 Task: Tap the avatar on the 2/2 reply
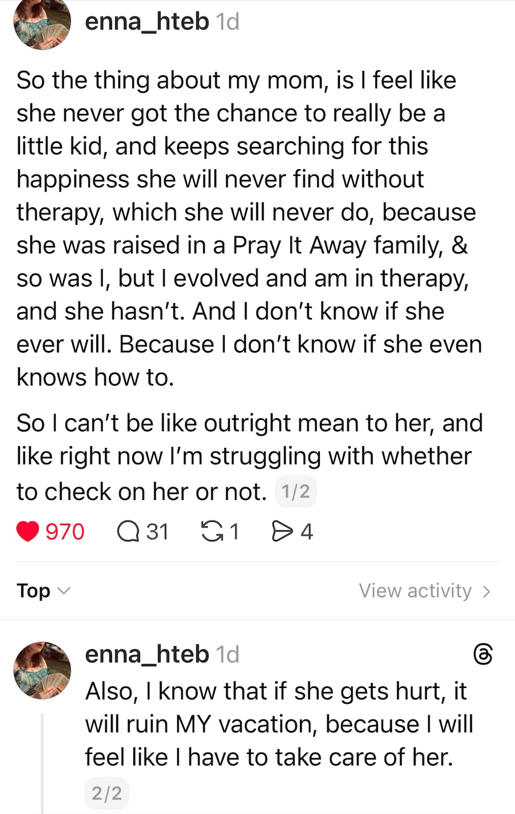[42, 670]
